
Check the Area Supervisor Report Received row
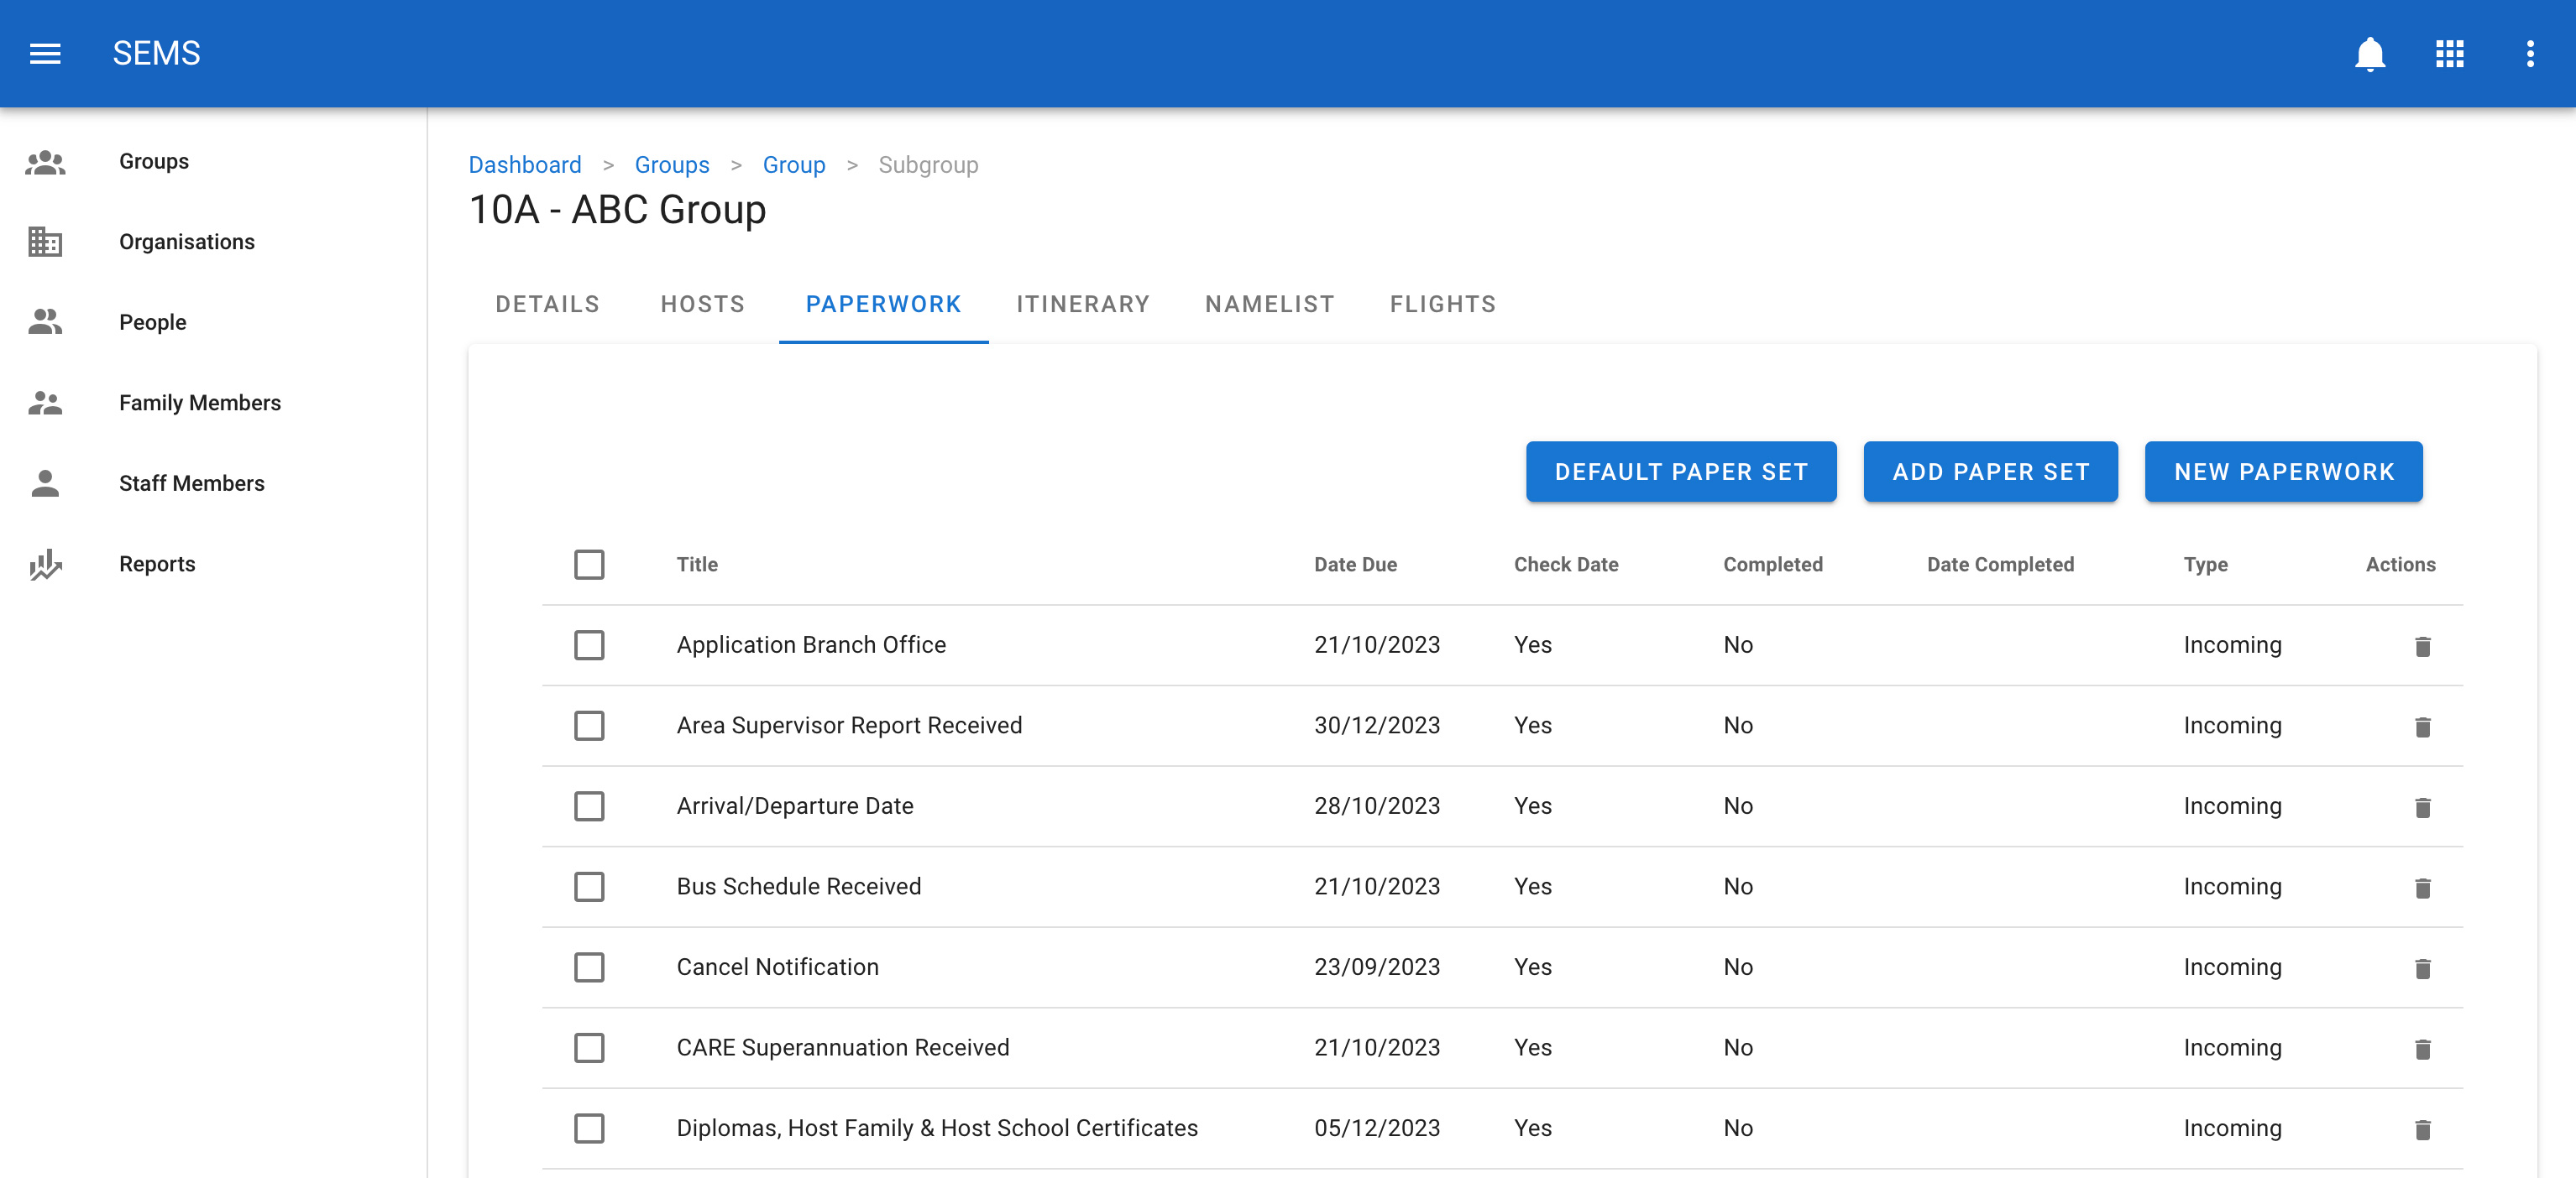tap(589, 726)
